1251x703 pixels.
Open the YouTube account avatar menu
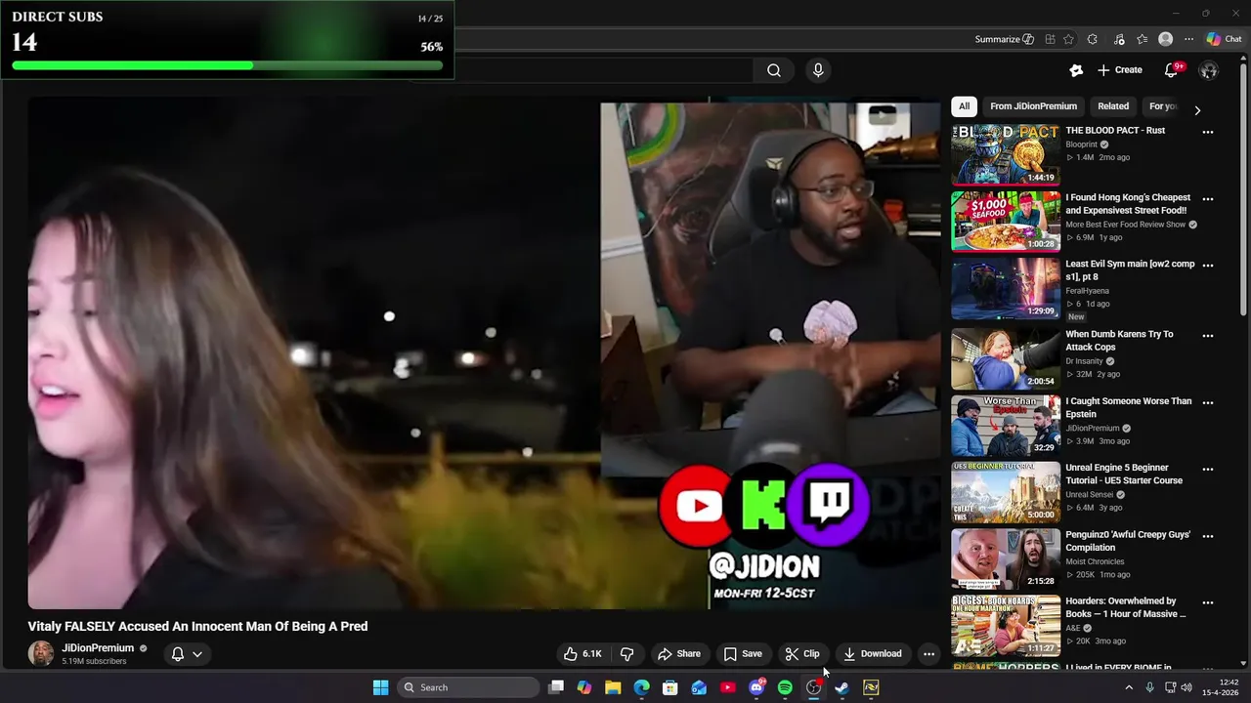1209,70
